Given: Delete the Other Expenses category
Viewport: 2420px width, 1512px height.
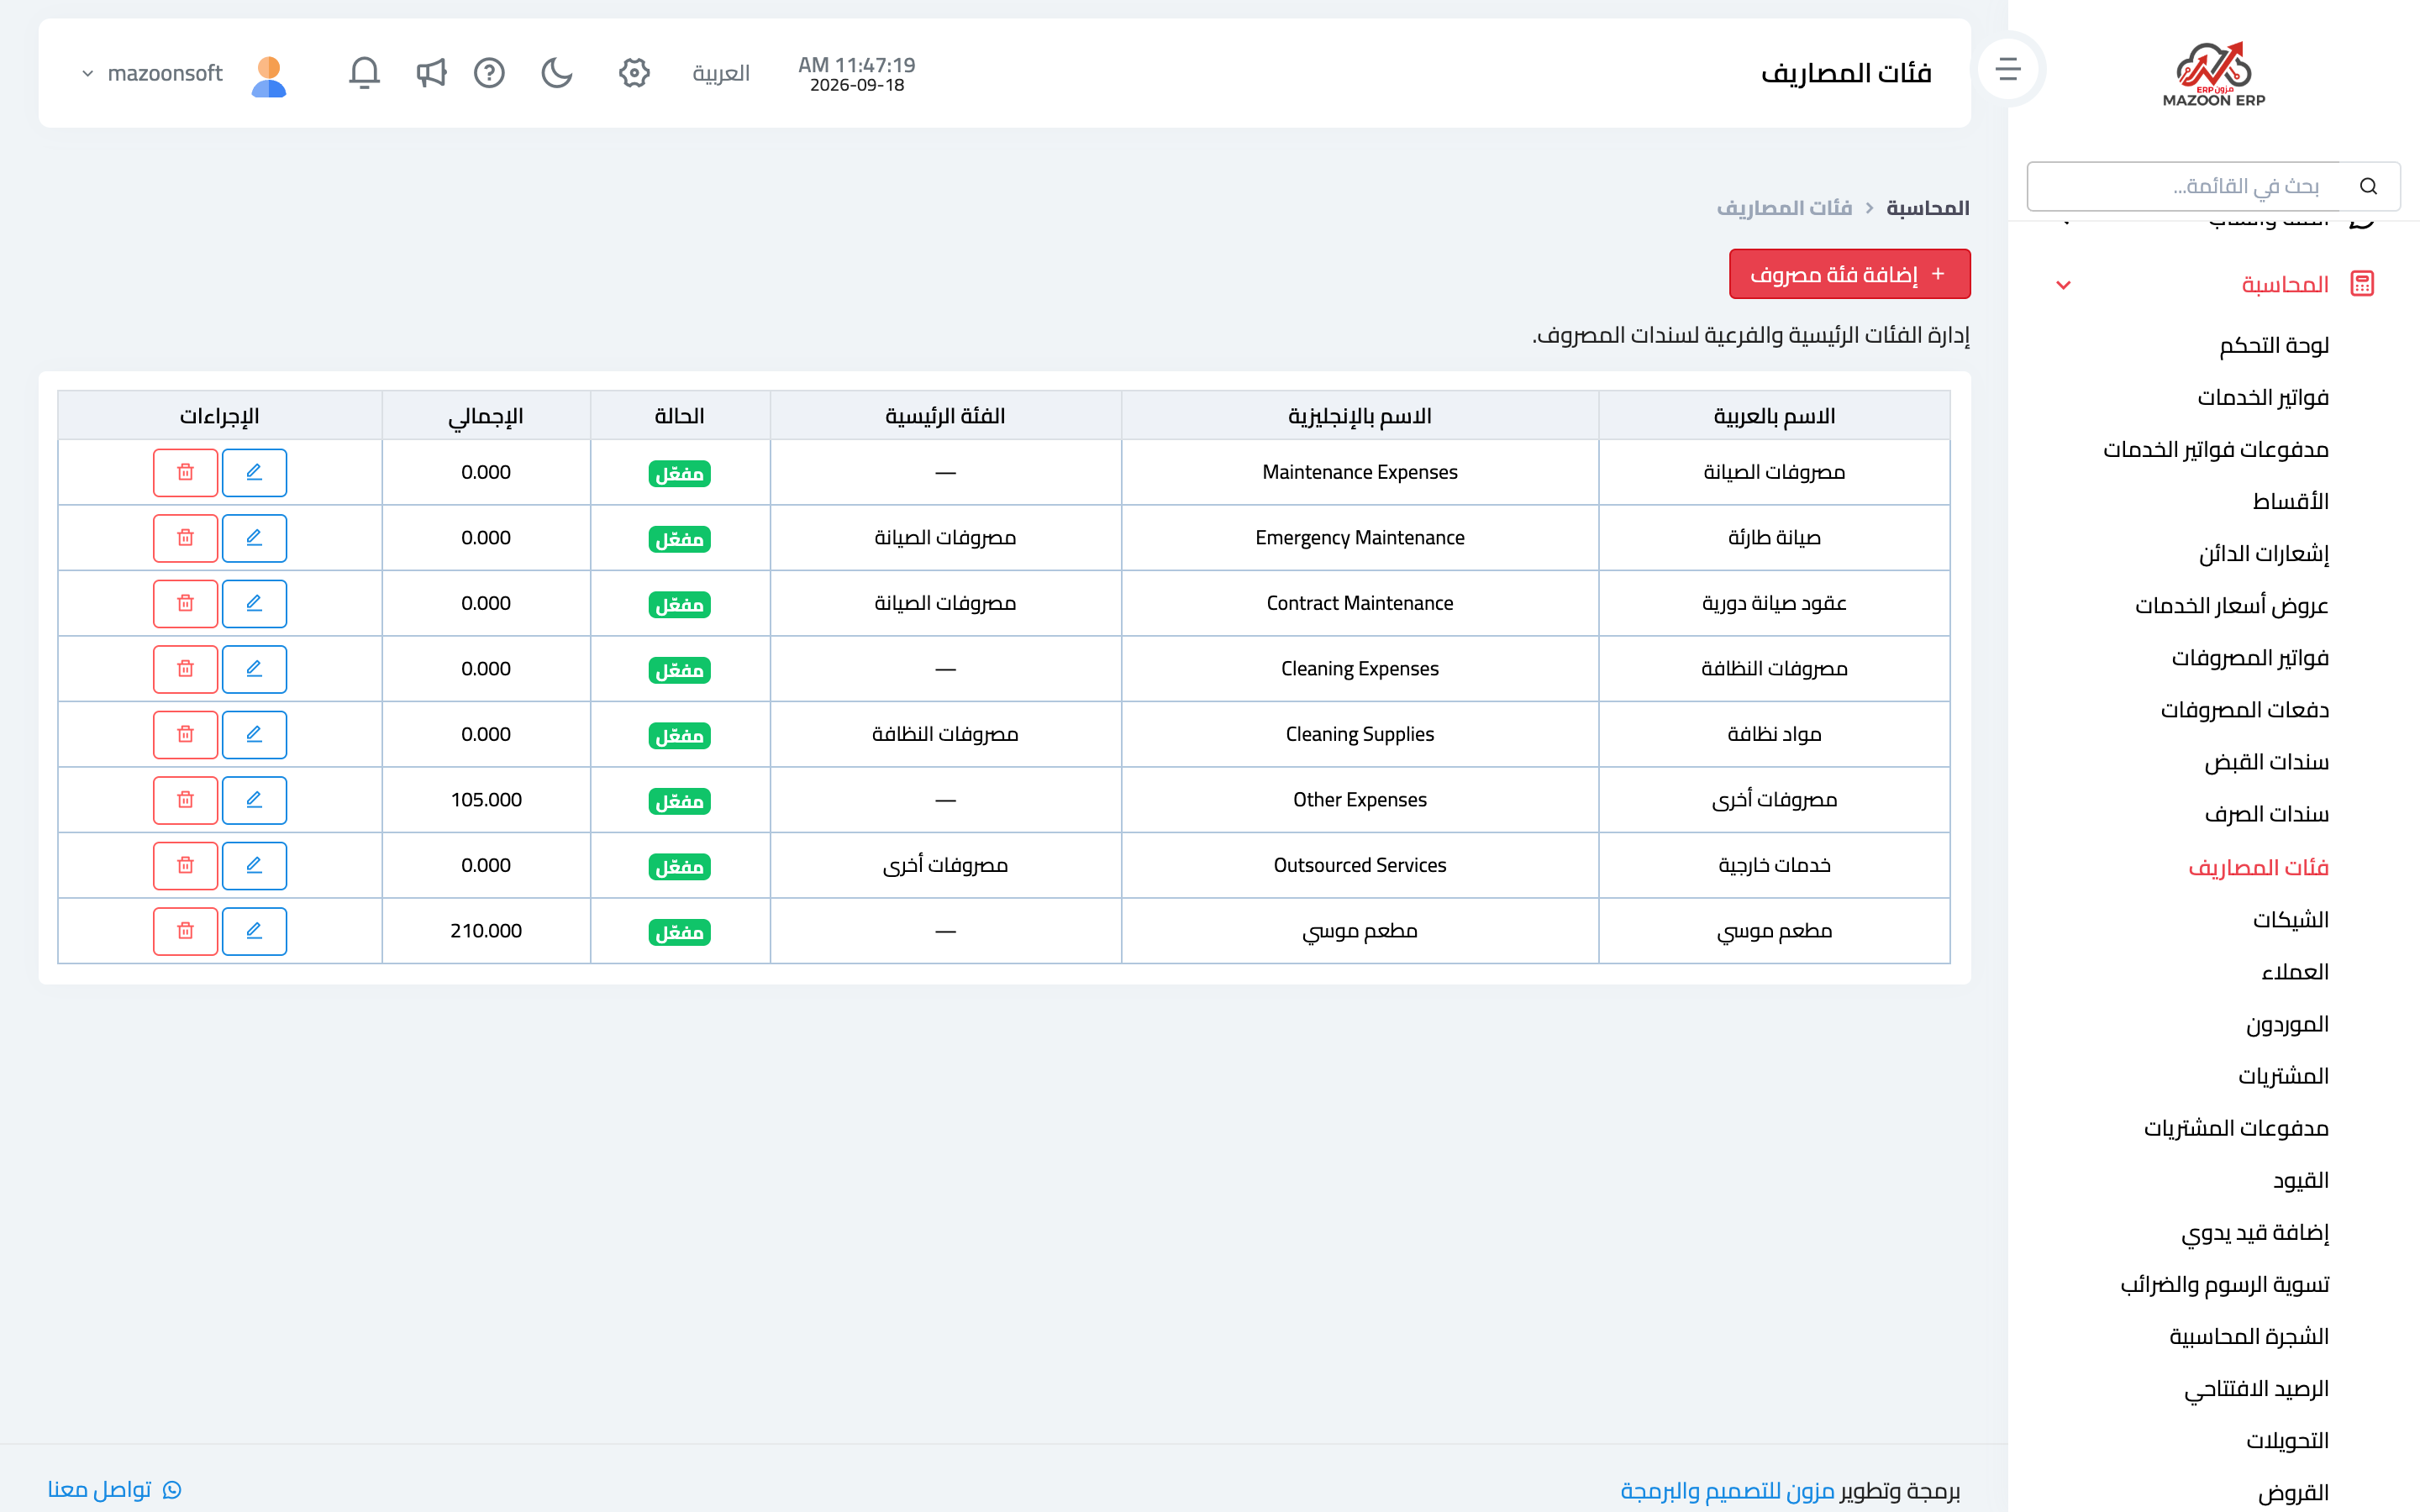Looking at the screenshot, I should pos(185,800).
